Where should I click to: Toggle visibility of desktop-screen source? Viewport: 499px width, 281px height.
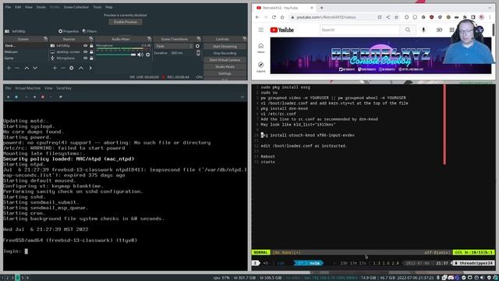[x=85, y=52]
